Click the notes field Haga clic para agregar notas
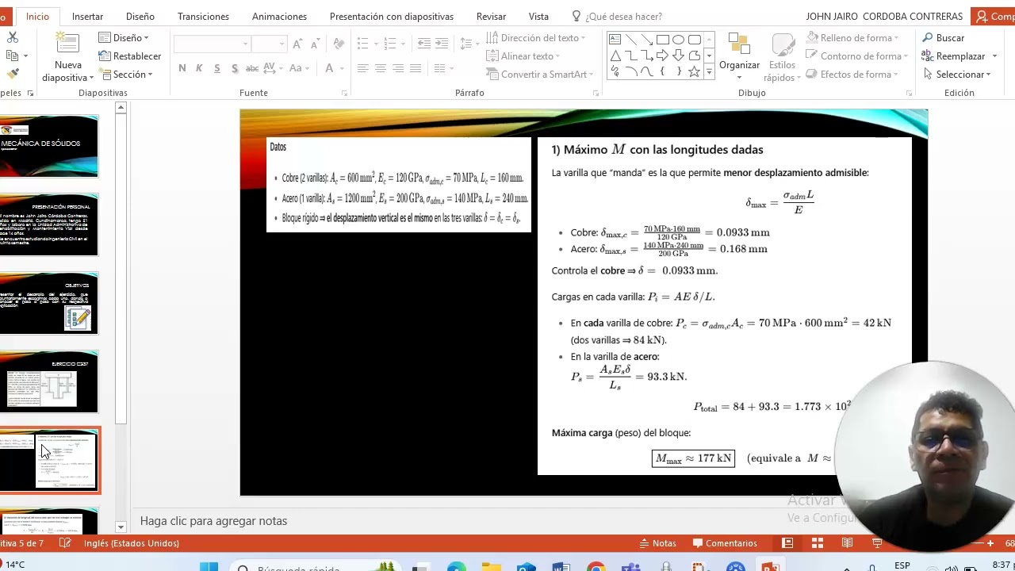This screenshot has height=571, width=1015. (213, 521)
